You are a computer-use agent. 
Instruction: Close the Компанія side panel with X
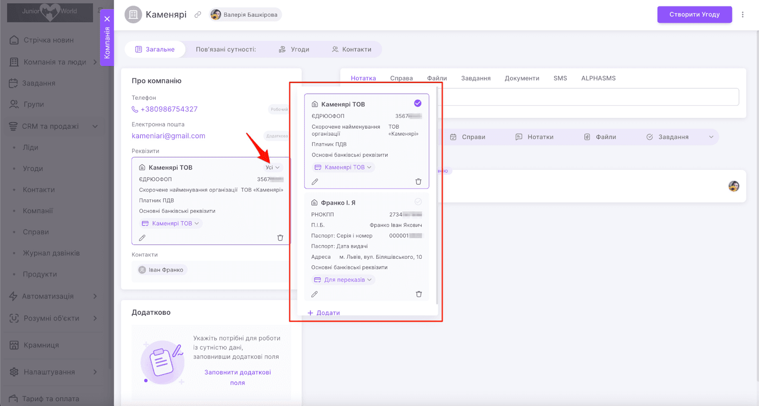coord(107,19)
